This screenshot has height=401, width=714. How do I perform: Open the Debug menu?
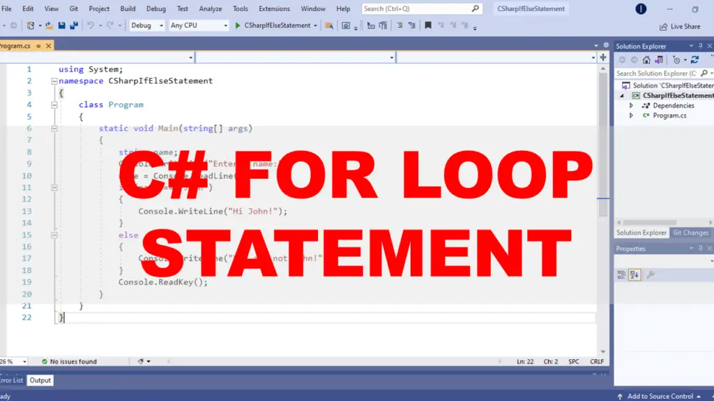click(155, 8)
